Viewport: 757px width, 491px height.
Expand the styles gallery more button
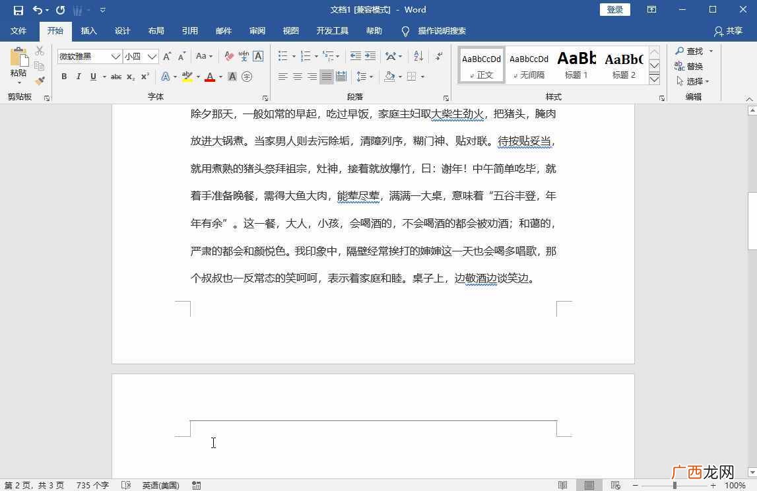point(654,79)
